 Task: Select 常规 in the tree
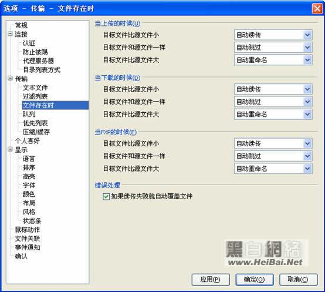click(21, 25)
